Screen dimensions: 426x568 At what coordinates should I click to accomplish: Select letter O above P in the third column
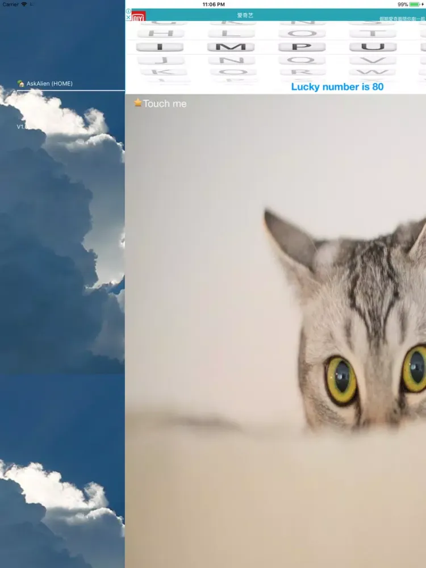coord(302,34)
